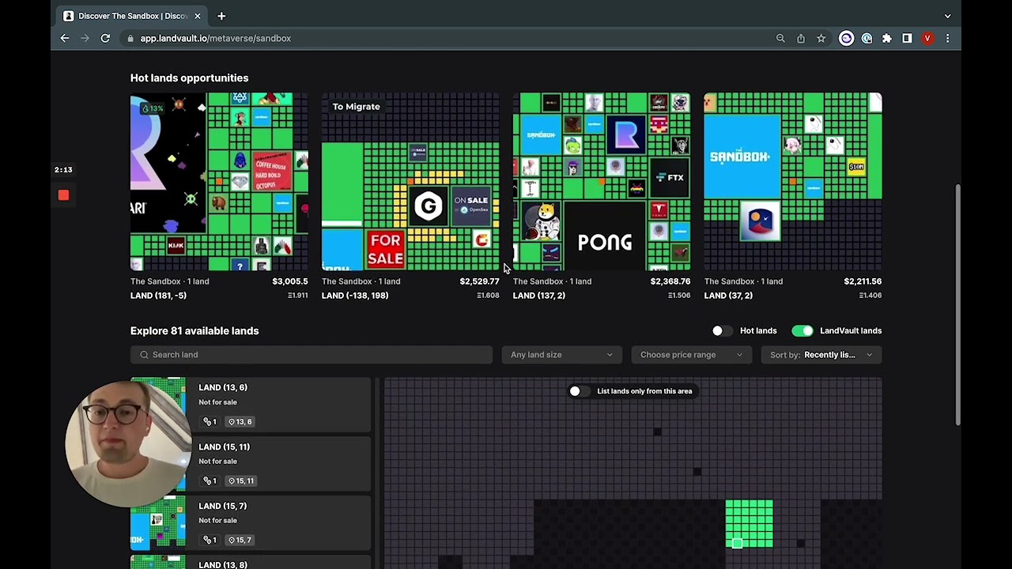Click the $2,368.76 price
1012x569 pixels.
coord(670,281)
